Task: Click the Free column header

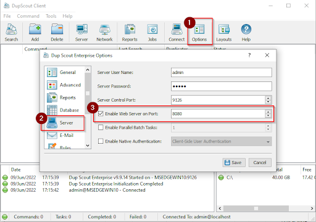Action: (x=307, y=170)
